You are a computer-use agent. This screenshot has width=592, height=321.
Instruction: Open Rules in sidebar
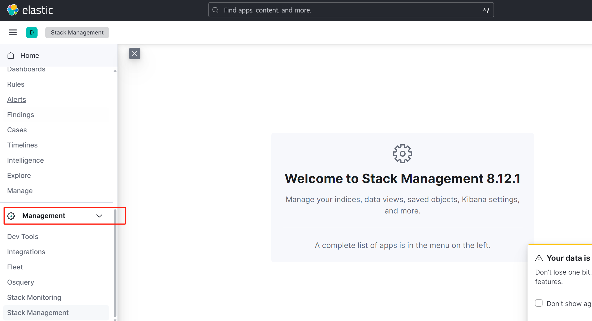point(16,84)
